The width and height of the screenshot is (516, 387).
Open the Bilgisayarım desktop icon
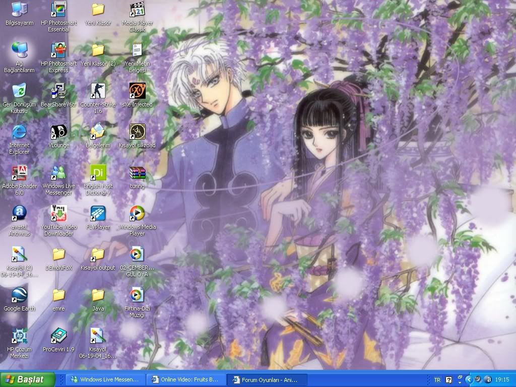click(x=20, y=14)
